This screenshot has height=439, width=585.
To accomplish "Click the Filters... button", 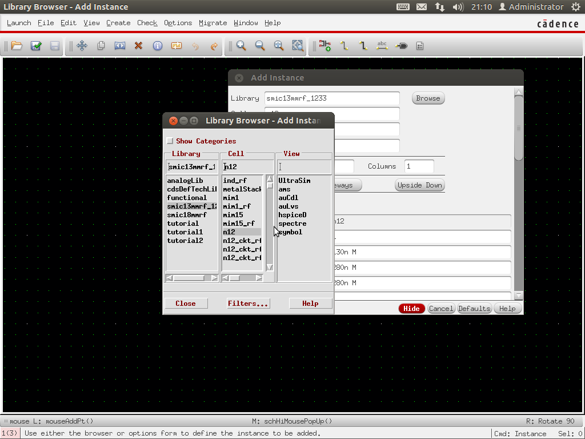I will (248, 303).
